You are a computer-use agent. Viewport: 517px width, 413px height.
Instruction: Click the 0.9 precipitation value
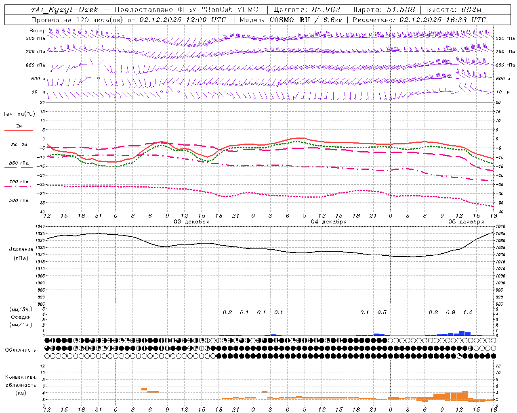coord(451,313)
